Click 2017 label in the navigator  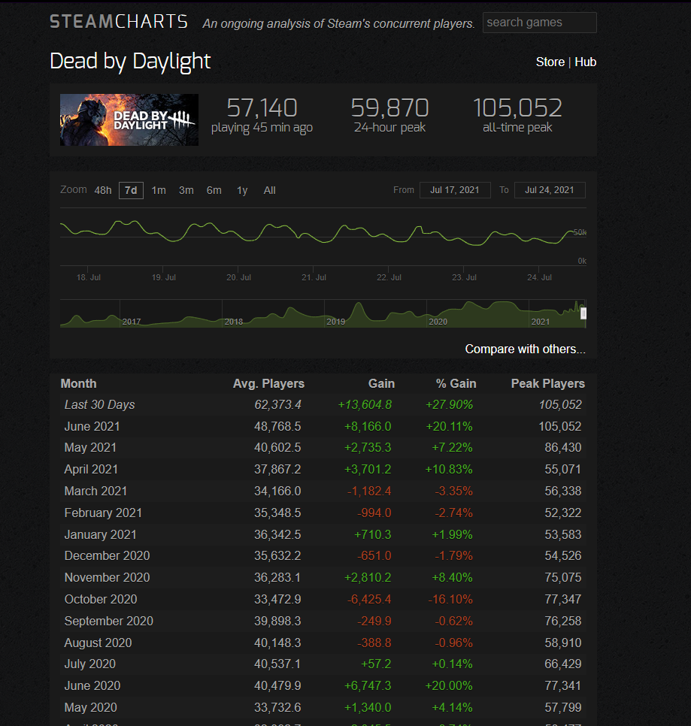(x=132, y=322)
